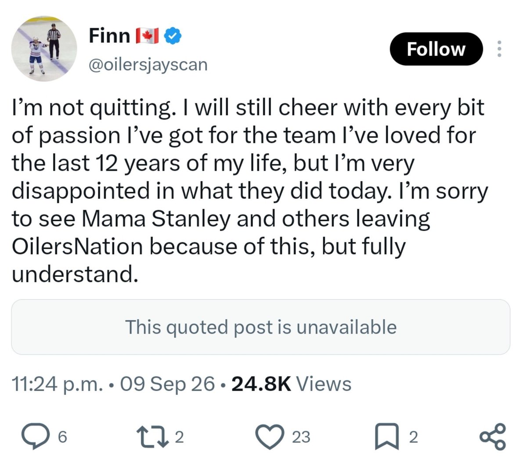Click the repost count of 2
Viewport: 527px width, 459px height.
(x=179, y=437)
